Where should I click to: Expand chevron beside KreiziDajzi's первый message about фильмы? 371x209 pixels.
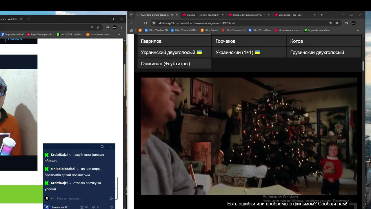(70, 155)
